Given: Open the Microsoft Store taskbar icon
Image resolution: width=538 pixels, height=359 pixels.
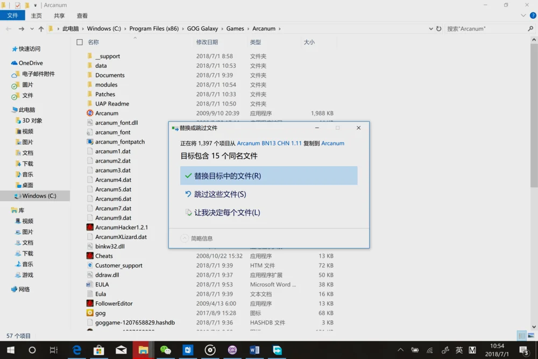Looking at the screenshot, I should point(99,350).
